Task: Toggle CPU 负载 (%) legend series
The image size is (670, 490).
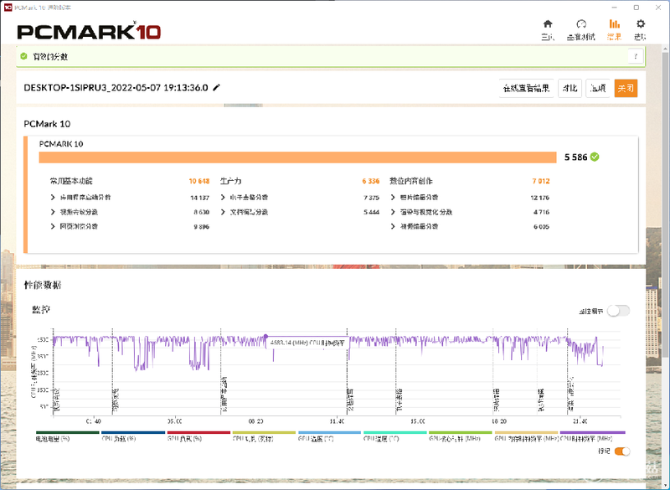Action: point(133,436)
